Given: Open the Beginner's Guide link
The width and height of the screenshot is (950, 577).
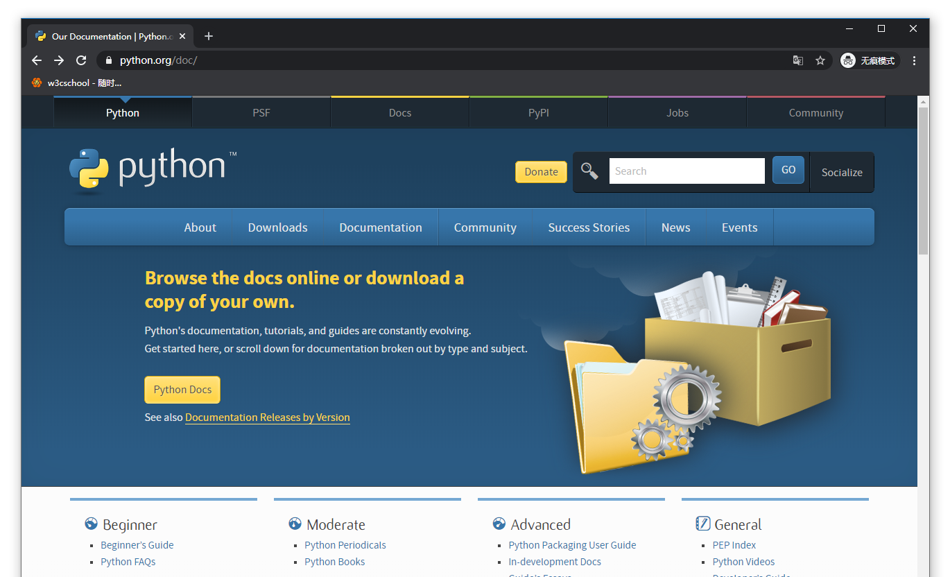Looking at the screenshot, I should [137, 545].
